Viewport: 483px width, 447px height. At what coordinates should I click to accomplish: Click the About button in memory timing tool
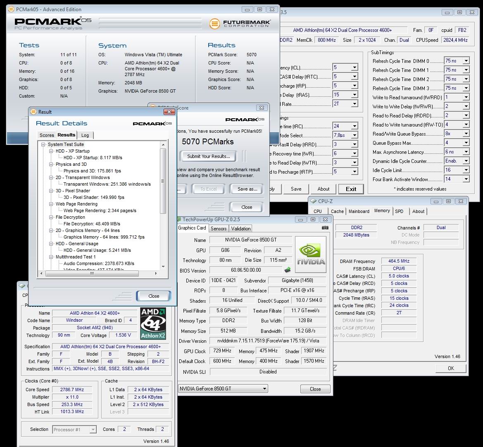(x=324, y=189)
